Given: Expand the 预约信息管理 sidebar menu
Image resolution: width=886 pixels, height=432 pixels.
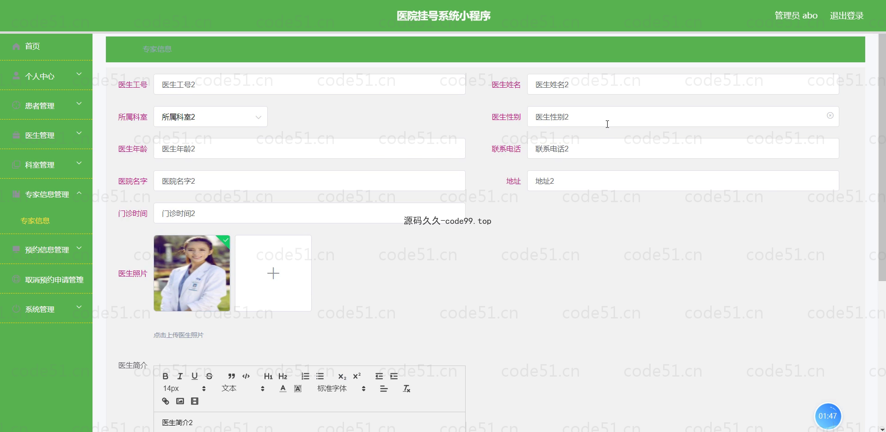Looking at the screenshot, I should tap(46, 249).
